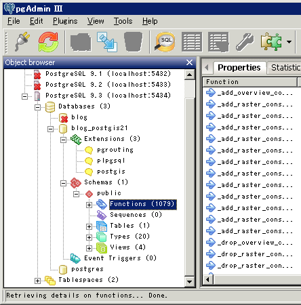Click the Extensions green icon
Viewport: 301px width, 305px height.
[76, 140]
